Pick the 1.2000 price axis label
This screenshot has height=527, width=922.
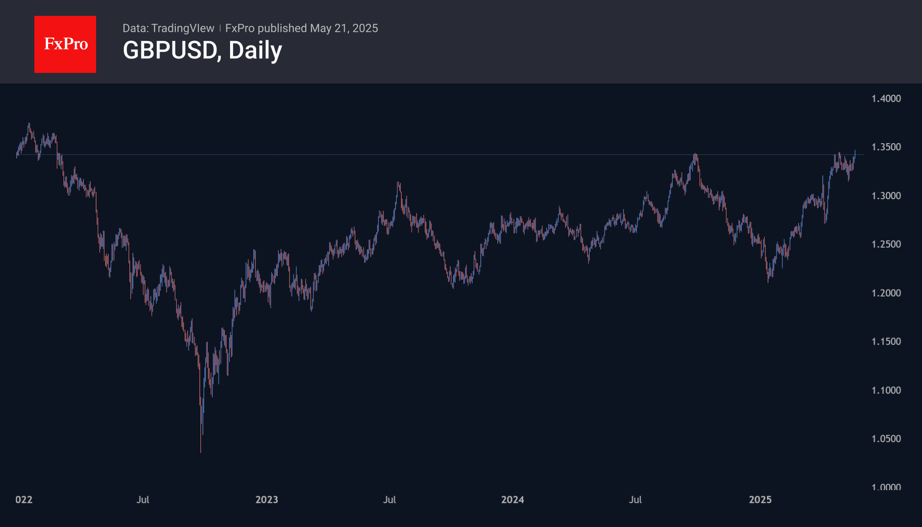point(886,293)
